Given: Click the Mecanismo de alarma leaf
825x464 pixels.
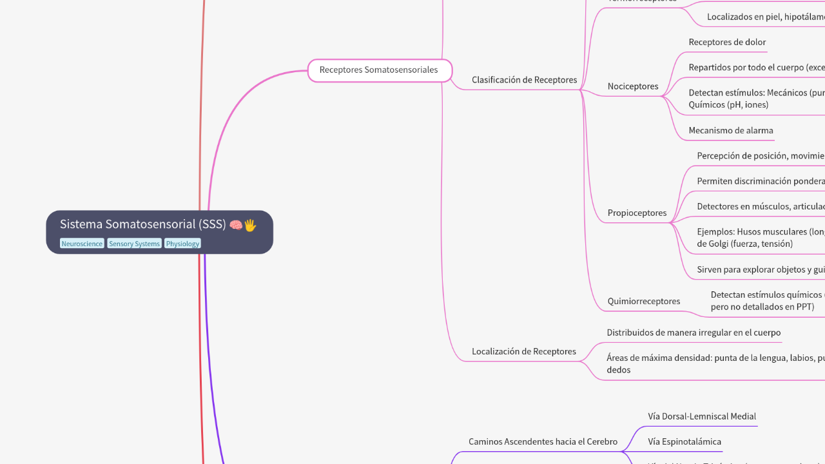Looking at the screenshot, I should [730, 131].
